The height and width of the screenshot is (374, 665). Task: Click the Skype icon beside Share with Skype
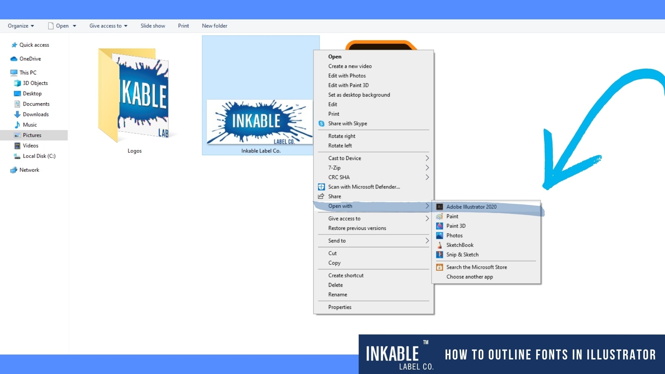tap(321, 124)
